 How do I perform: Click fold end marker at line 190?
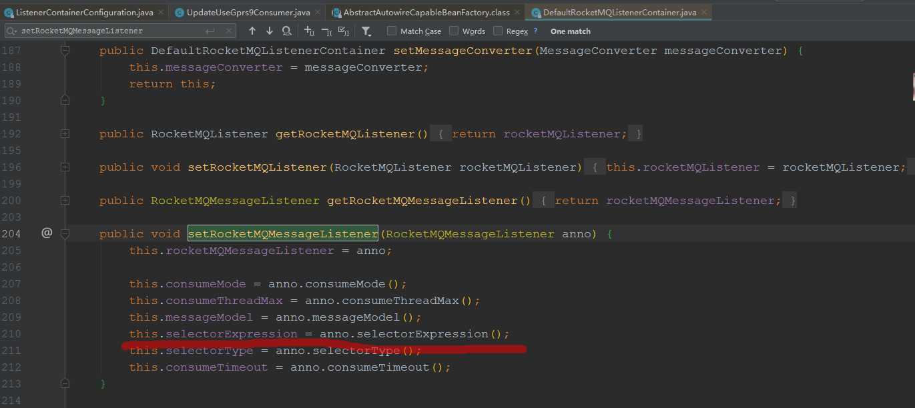(x=65, y=100)
